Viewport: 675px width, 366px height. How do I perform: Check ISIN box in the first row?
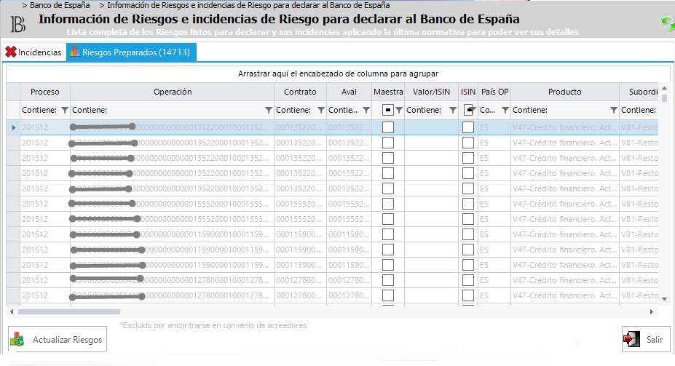point(468,127)
